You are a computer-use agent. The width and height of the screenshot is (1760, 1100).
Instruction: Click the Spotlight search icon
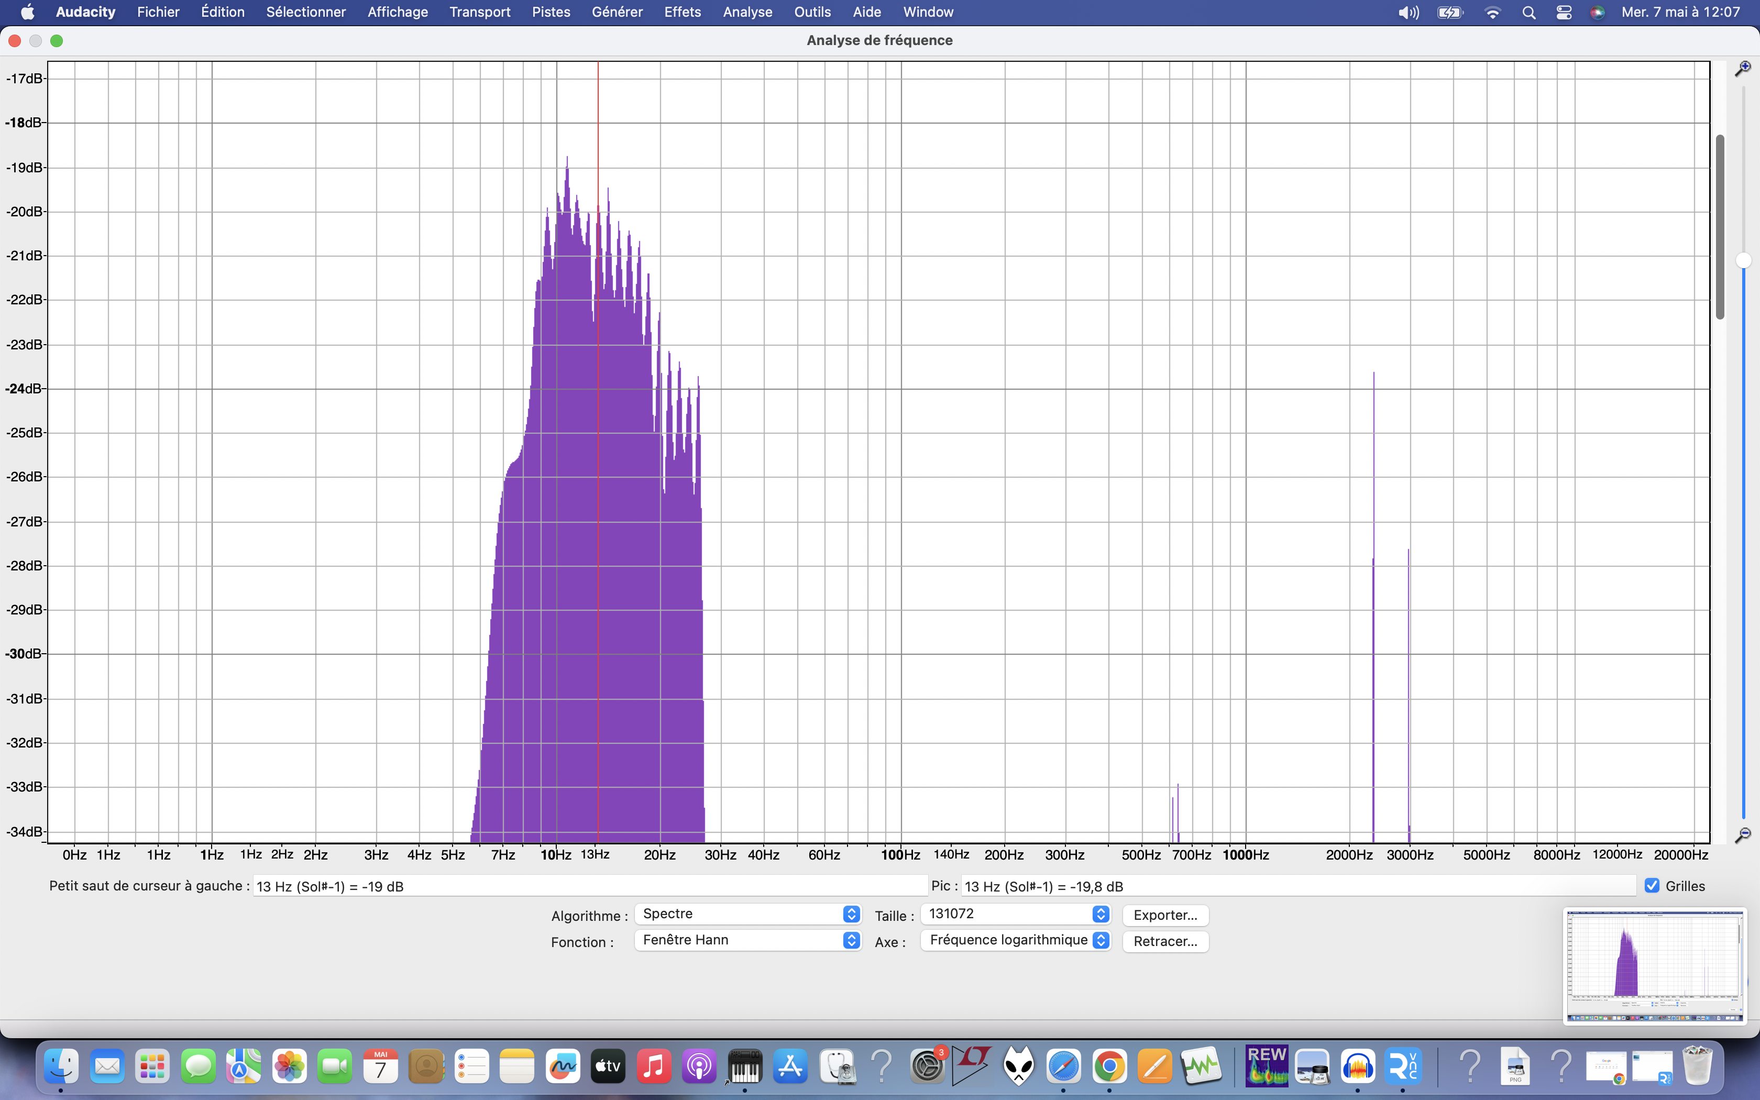(1528, 13)
